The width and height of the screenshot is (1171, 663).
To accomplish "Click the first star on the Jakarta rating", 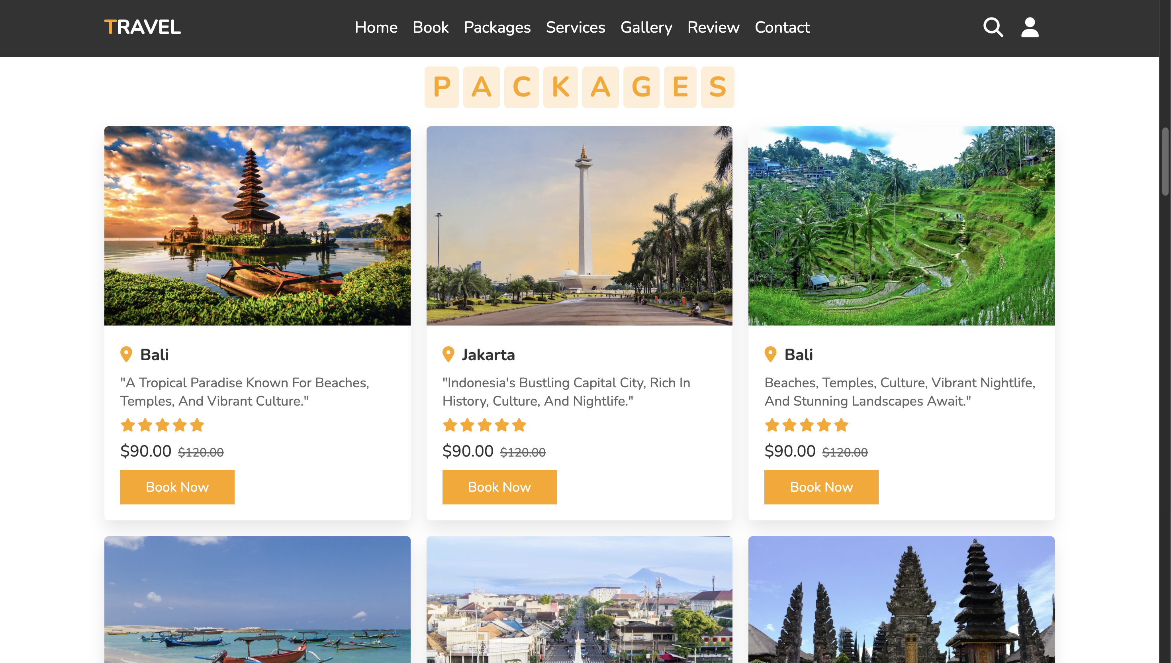I will tap(450, 425).
